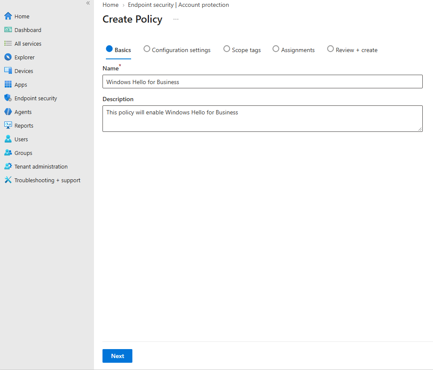
Task: Open the Assignments tab label
Action: [298, 50]
